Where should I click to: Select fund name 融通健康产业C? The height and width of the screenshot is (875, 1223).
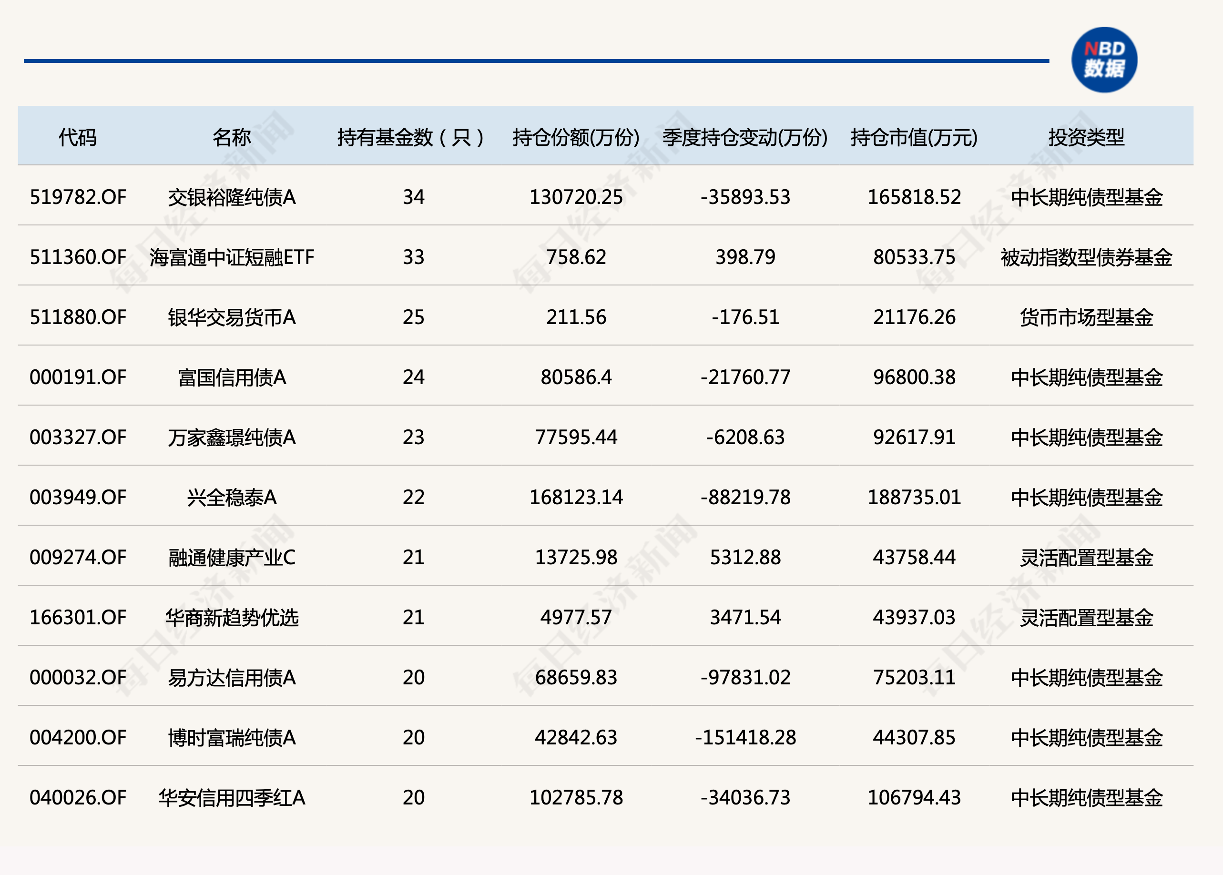click(232, 557)
